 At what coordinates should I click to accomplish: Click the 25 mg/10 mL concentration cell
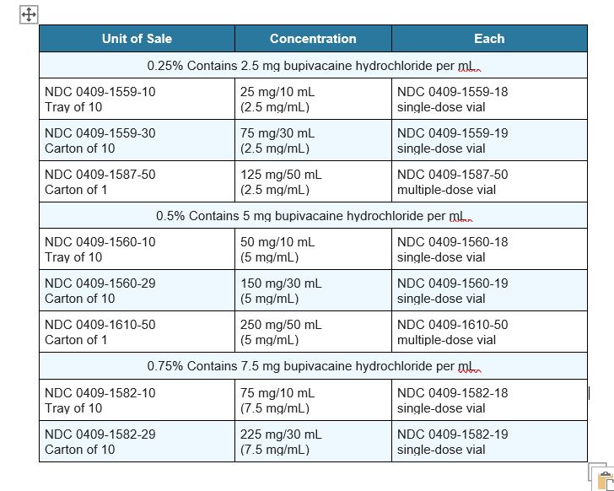(313, 100)
